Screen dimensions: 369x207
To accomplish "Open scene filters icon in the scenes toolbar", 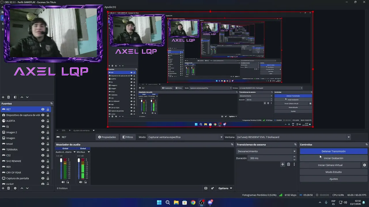I will coord(15,97).
